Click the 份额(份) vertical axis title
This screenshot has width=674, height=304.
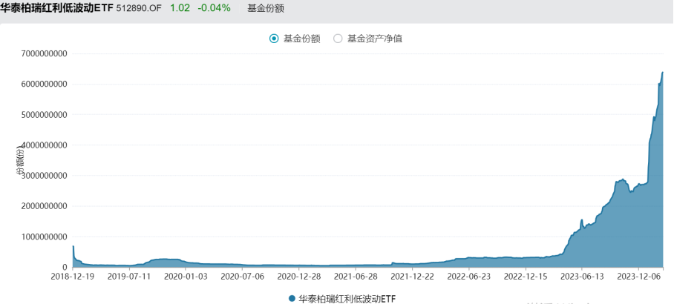tap(22, 161)
